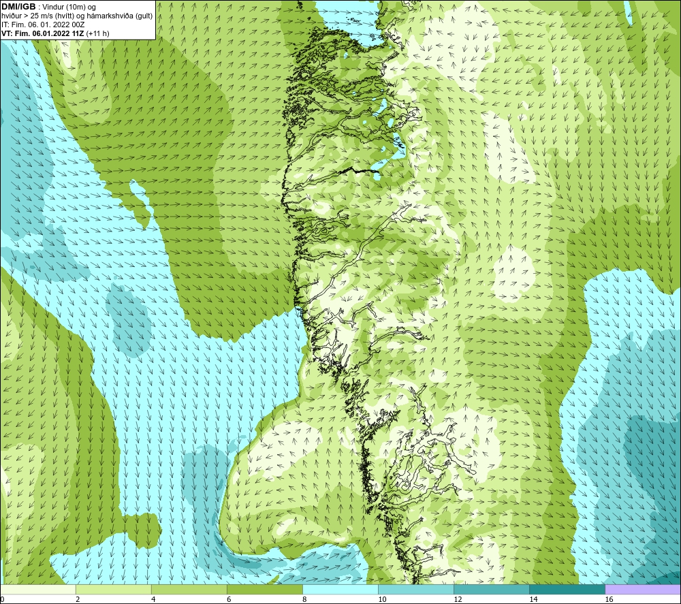The height and width of the screenshot is (604, 681).
Task: Click the scale label '4'
Action: 153,600
